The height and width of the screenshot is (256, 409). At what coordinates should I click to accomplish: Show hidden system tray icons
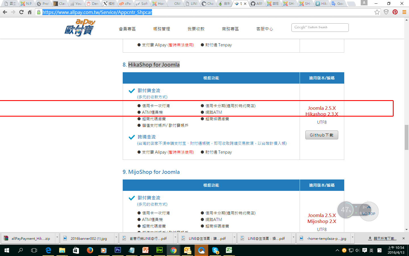[x=337, y=250]
